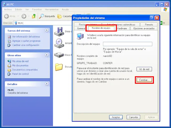The width and height of the screenshot is (171, 128).
Task: Click the computer name nando02 text
Action: coord(107,56)
